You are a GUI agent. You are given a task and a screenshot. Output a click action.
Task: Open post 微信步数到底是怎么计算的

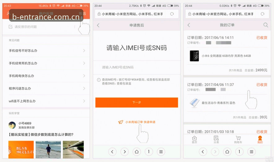41,134
